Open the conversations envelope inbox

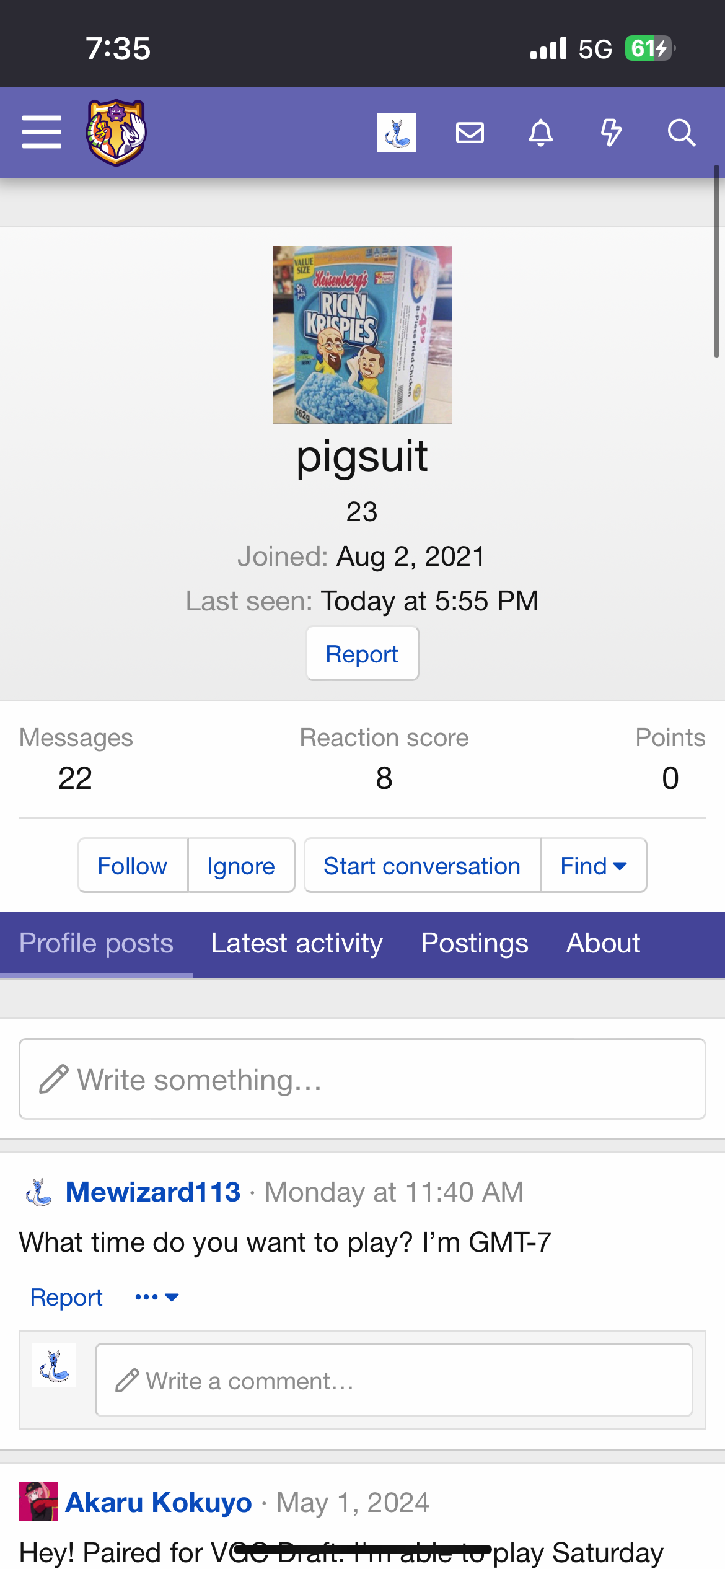tap(470, 133)
